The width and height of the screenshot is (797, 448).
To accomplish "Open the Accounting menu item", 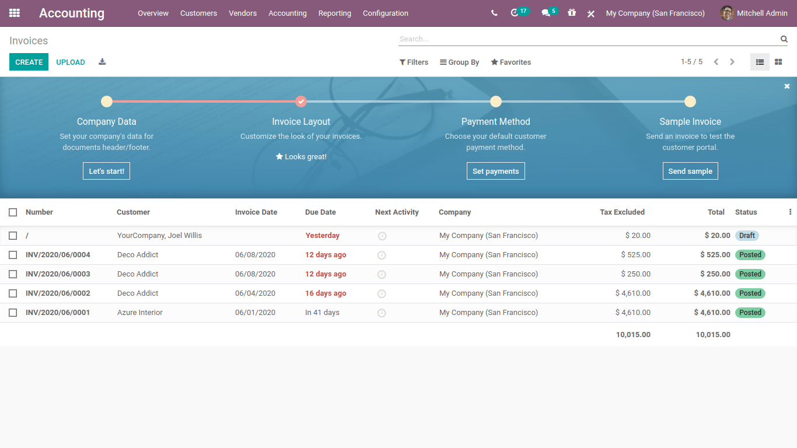I will pos(288,13).
